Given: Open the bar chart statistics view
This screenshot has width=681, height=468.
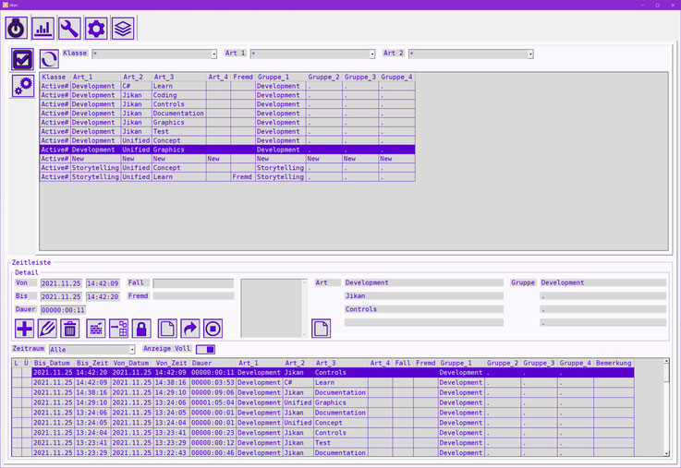Looking at the screenshot, I should point(43,29).
